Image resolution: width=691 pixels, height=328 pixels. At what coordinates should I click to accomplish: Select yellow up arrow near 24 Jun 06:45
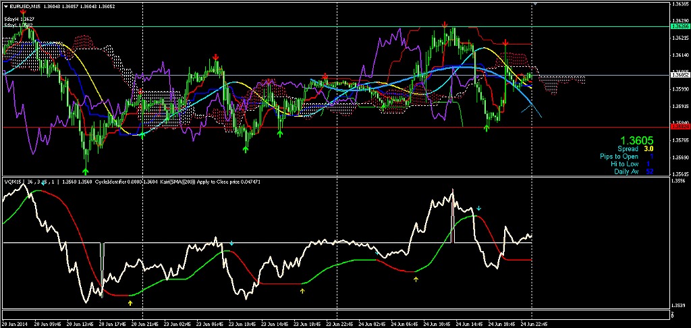(416, 278)
